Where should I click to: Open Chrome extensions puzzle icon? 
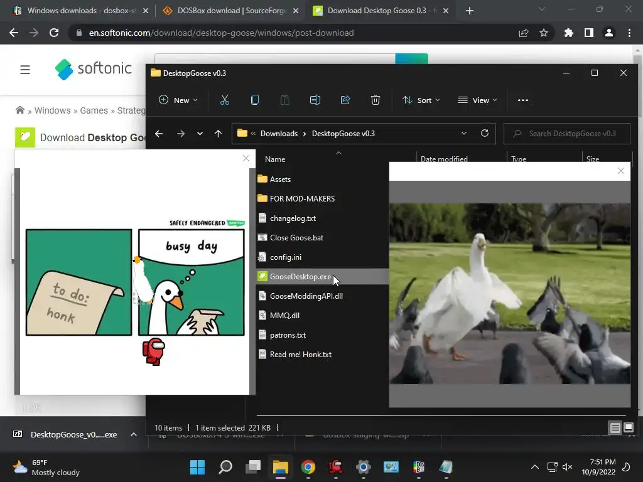568,33
